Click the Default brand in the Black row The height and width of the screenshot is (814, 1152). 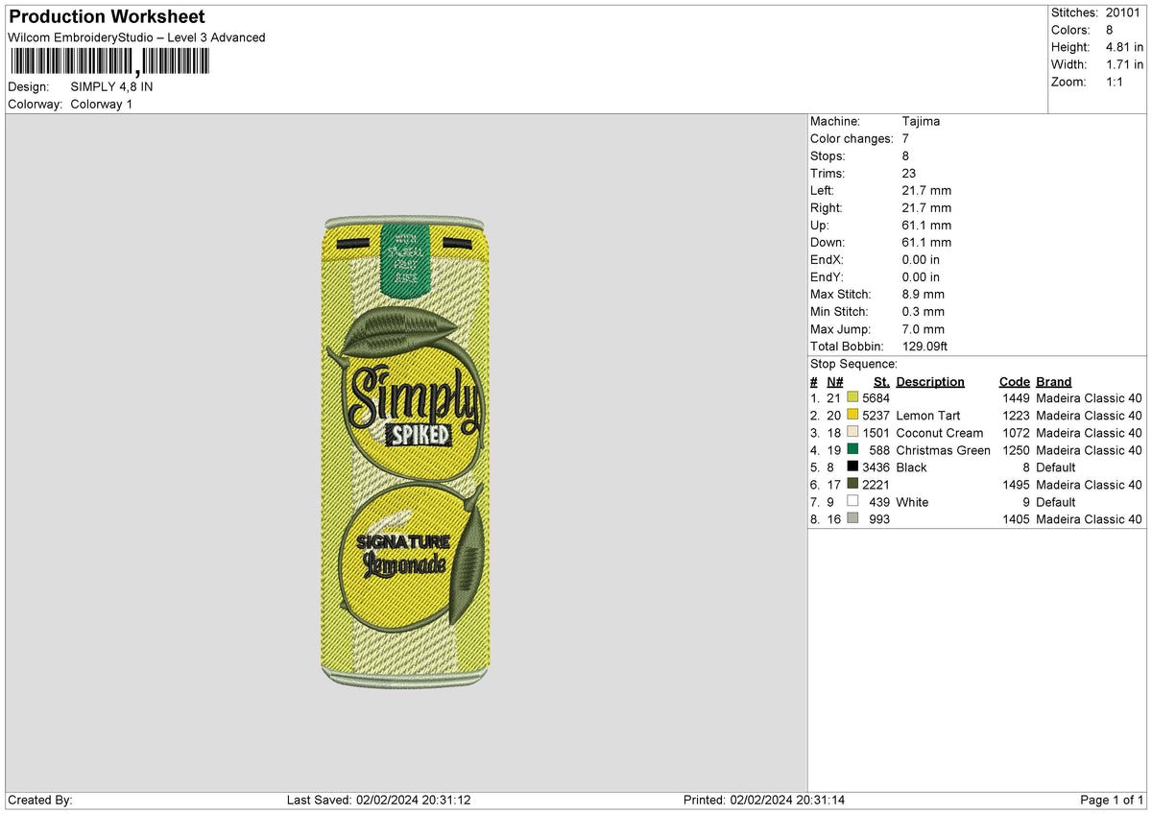point(1057,467)
